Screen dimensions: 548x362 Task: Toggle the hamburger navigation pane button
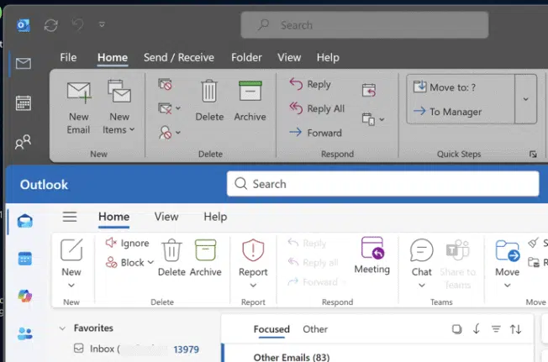pos(70,217)
